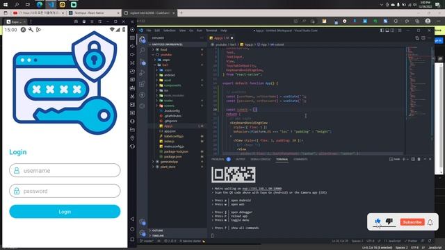Click the emulator volume down button

pos(132,54)
